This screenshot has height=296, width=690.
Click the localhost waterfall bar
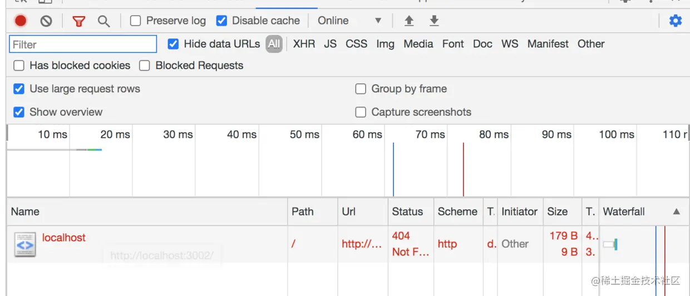(x=610, y=244)
